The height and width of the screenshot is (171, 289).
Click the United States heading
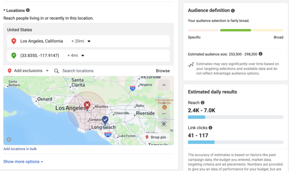[19, 30]
